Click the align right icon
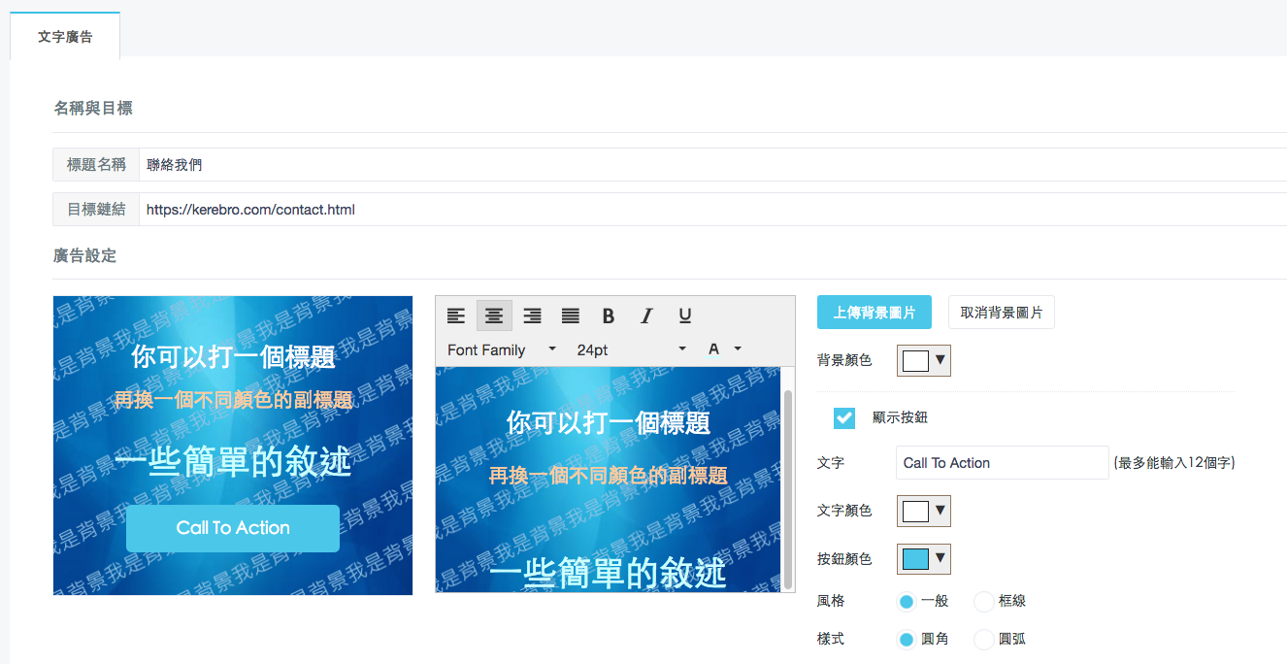The height and width of the screenshot is (664, 1287). coord(532,315)
